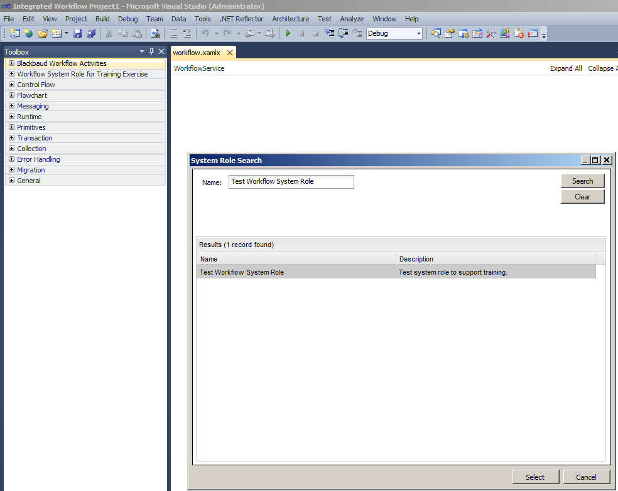The height and width of the screenshot is (491, 618).
Task: Open the Debug configuration dropdown
Action: (418, 33)
